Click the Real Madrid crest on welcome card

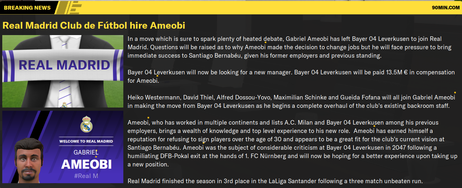click(86, 125)
